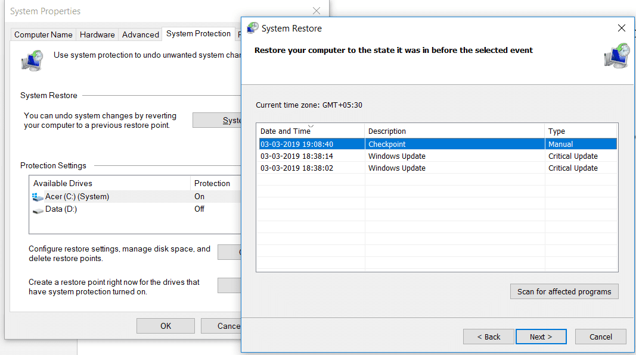
Task: Click the Protection column header in the drives list
Action: (216, 183)
